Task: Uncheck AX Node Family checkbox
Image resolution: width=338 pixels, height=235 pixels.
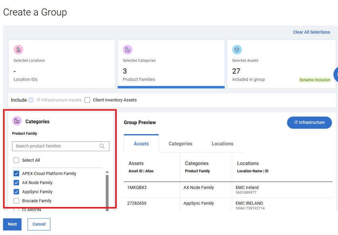Action: pyautogui.click(x=16, y=183)
